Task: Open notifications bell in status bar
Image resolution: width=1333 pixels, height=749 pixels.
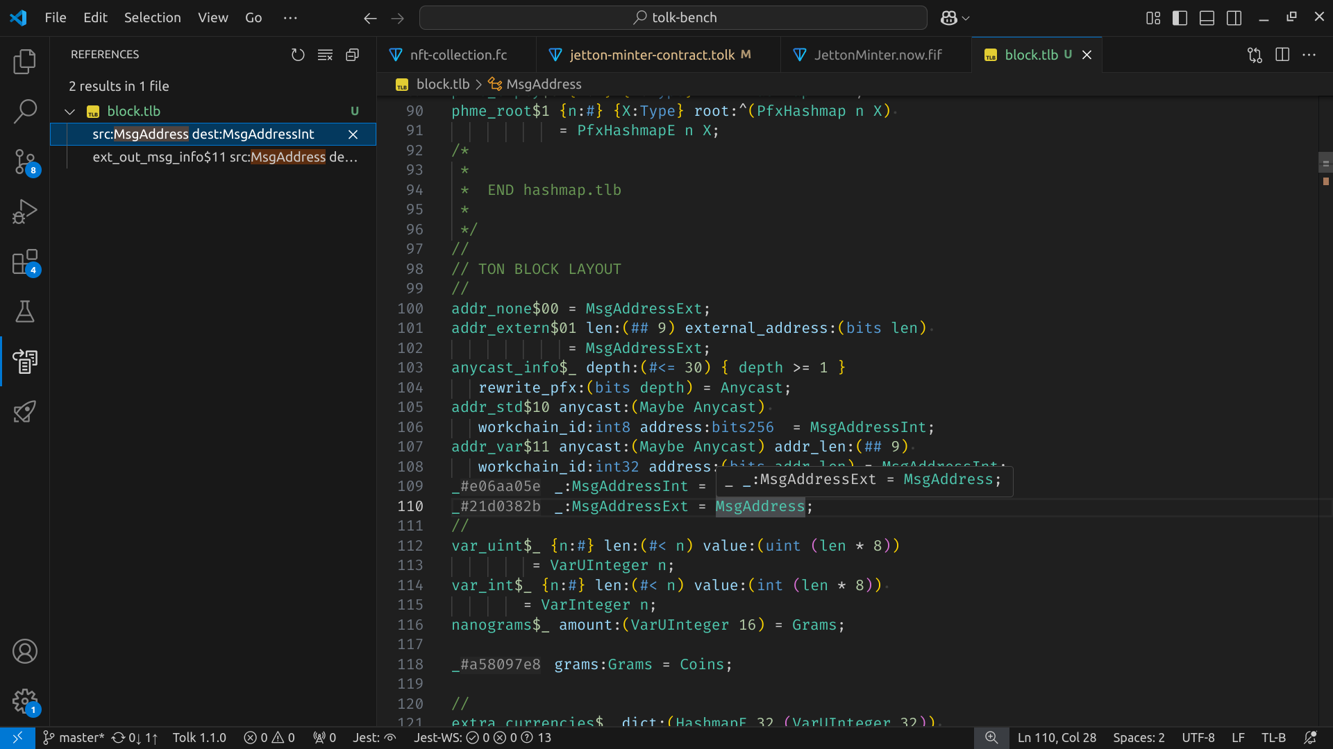Action: pos(1310,738)
